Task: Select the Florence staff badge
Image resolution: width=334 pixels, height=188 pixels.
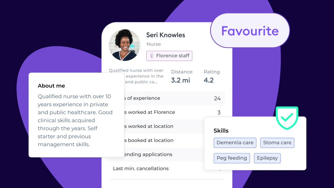Action: click(169, 56)
